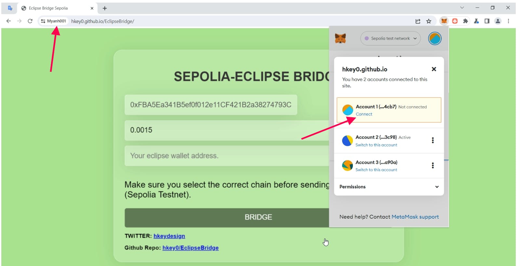520x266 pixels.
Task: Close the hkey0.github.io connected accounts popup
Action: (434, 69)
